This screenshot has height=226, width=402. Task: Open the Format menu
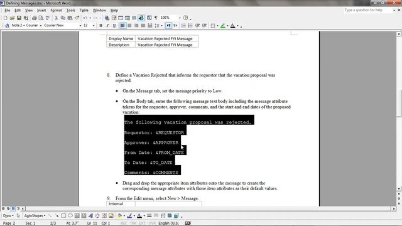[56, 10]
